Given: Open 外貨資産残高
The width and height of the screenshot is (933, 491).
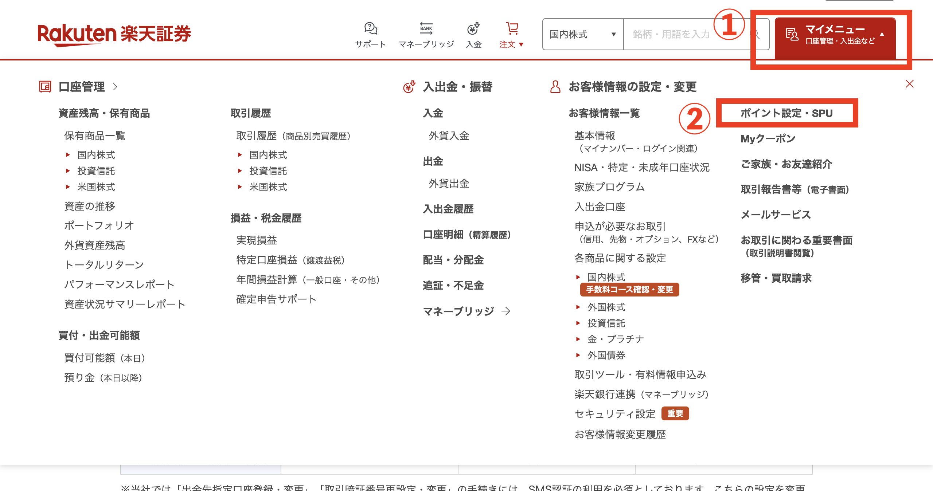Looking at the screenshot, I should (x=95, y=245).
